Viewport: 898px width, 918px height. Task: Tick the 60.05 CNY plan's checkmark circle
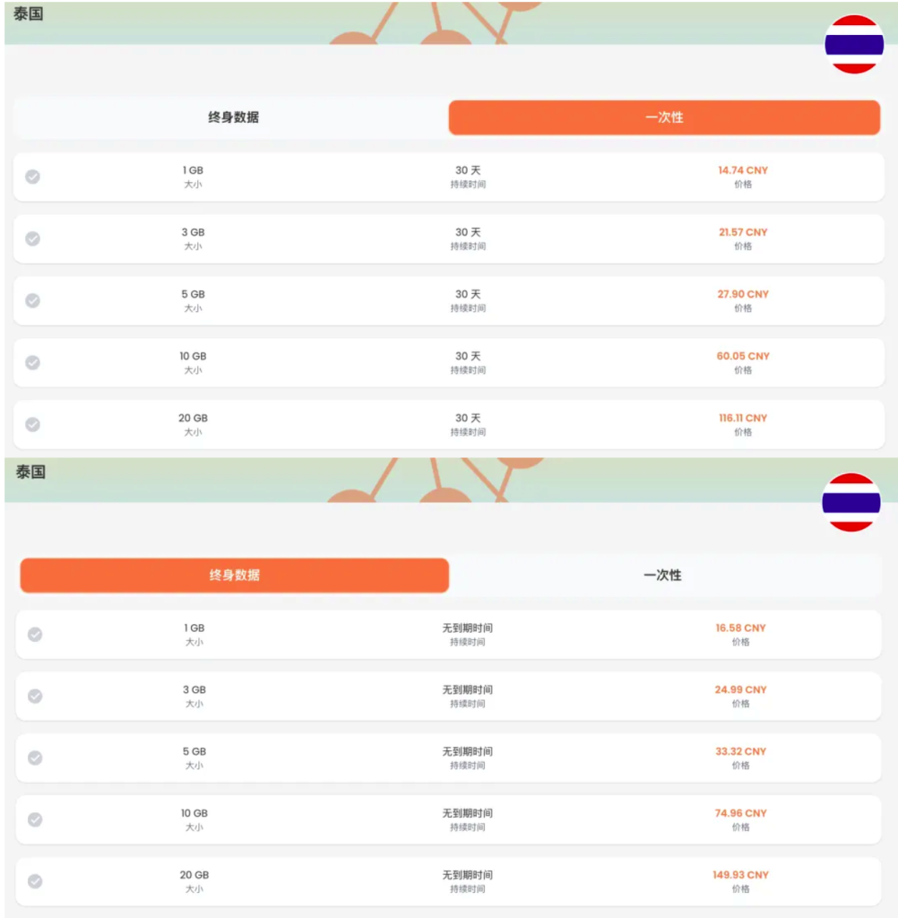[x=33, y=363]
